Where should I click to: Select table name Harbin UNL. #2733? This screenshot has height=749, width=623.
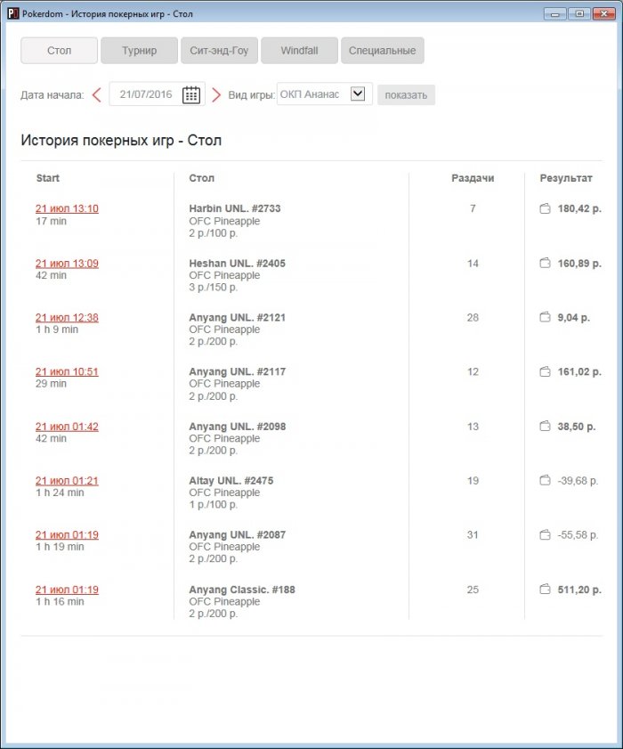(235, 208)
